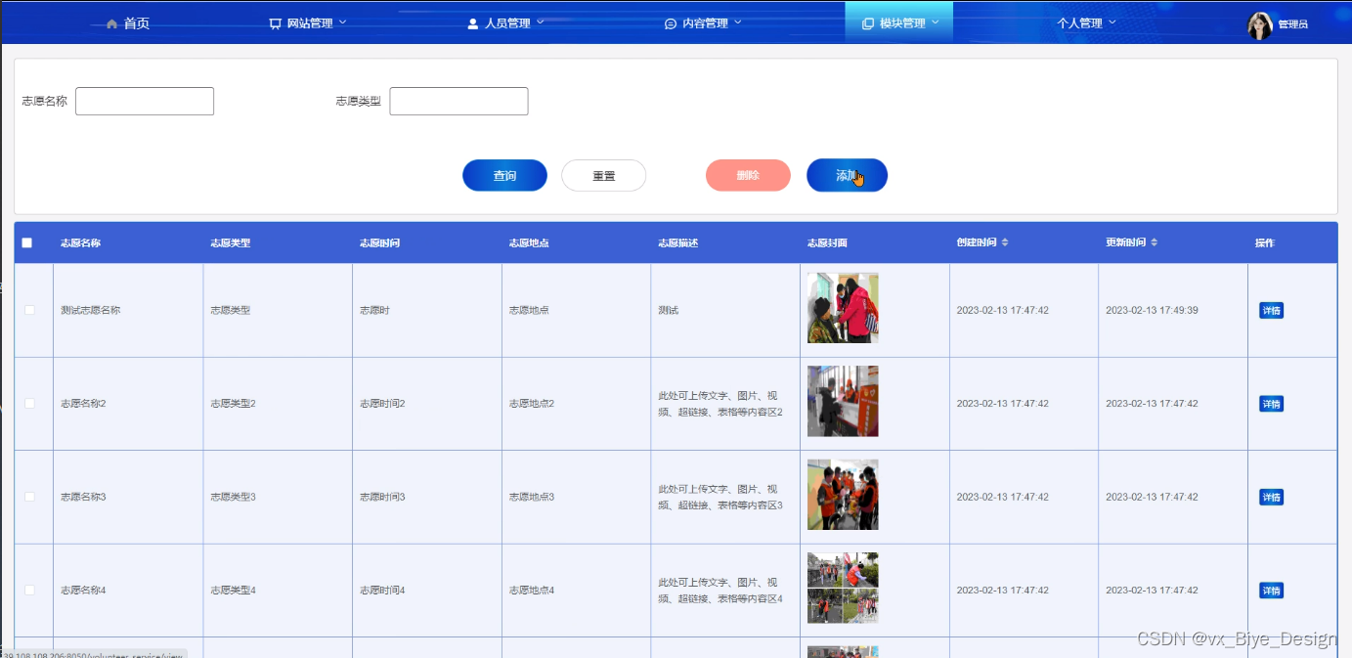Viewport: 1352px width, 658px height.
Task: Click the 志愿描述 column header
Action: click(678, 242)
